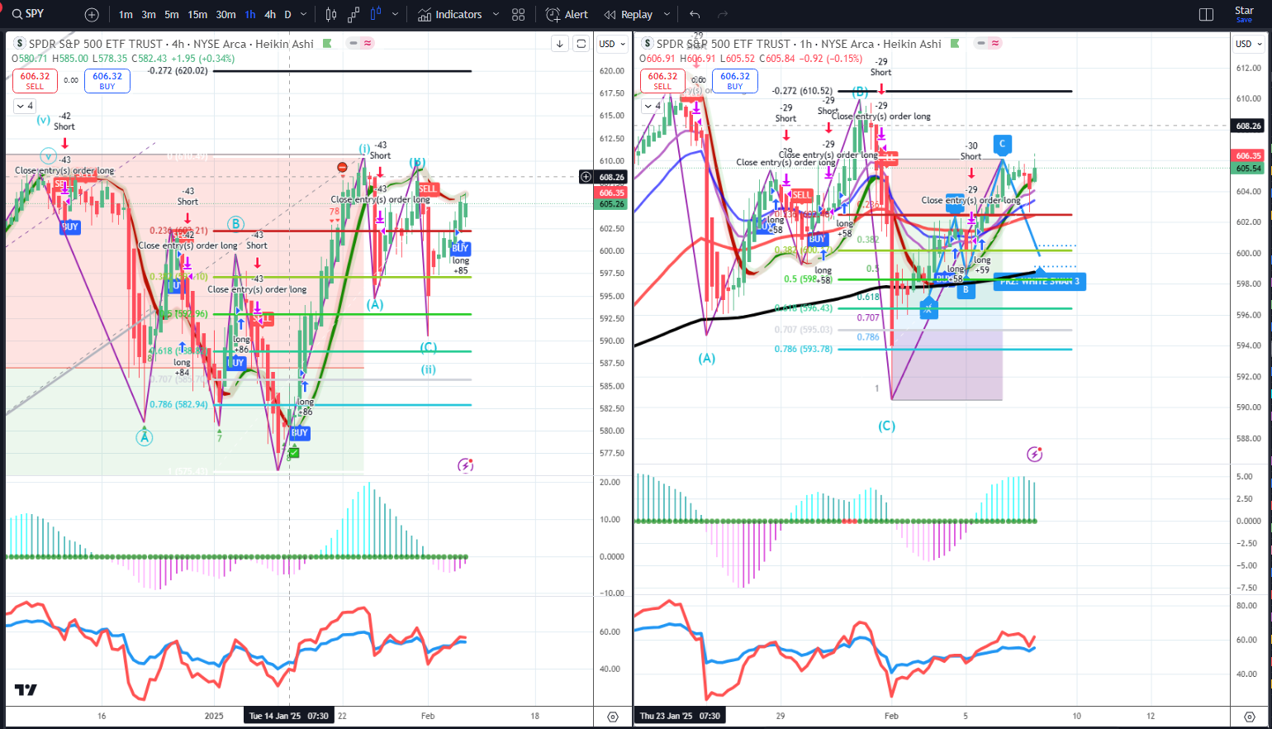Toggle the 1h chart market status pill
Image resolution: width=1272 pixels, height=729 pixels.
[x=988, y=43]
